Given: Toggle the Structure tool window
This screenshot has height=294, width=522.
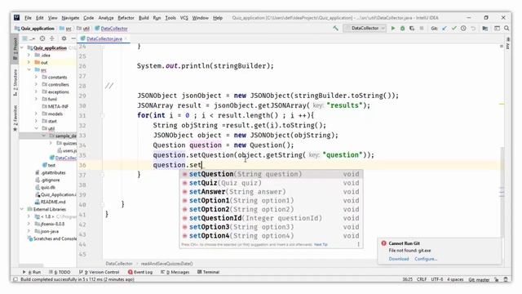Looking at the screenshot, I should tap(15, 82).
